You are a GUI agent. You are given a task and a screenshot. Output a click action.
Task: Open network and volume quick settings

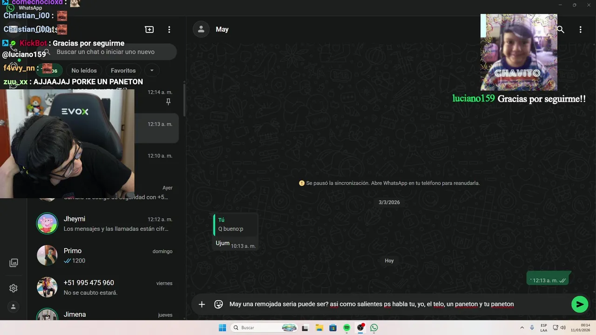coord(559,328)
